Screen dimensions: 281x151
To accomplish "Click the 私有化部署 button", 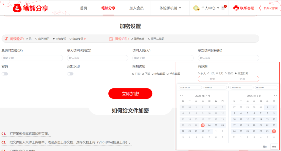I will [x=270, y=8].
